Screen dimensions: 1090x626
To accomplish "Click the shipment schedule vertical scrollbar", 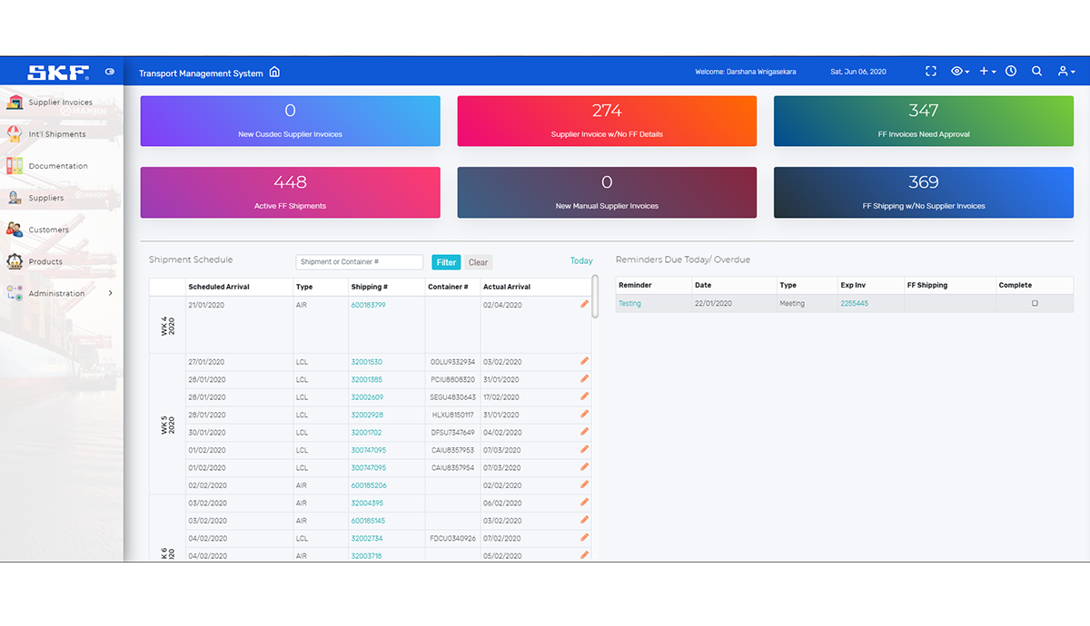I will pos(595,298).
